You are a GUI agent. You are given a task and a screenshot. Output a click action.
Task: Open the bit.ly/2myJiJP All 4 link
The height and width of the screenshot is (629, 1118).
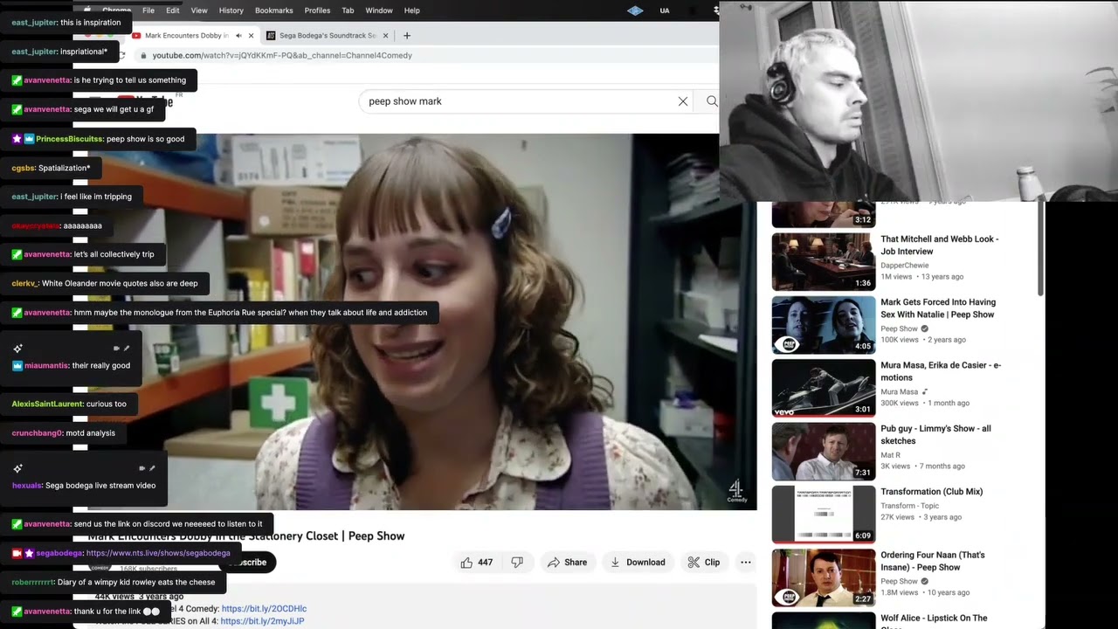coord(262,621)
